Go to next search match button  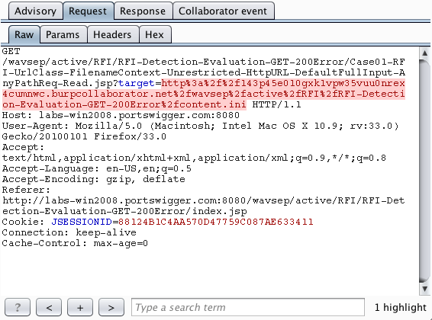[x=111, y=307]
